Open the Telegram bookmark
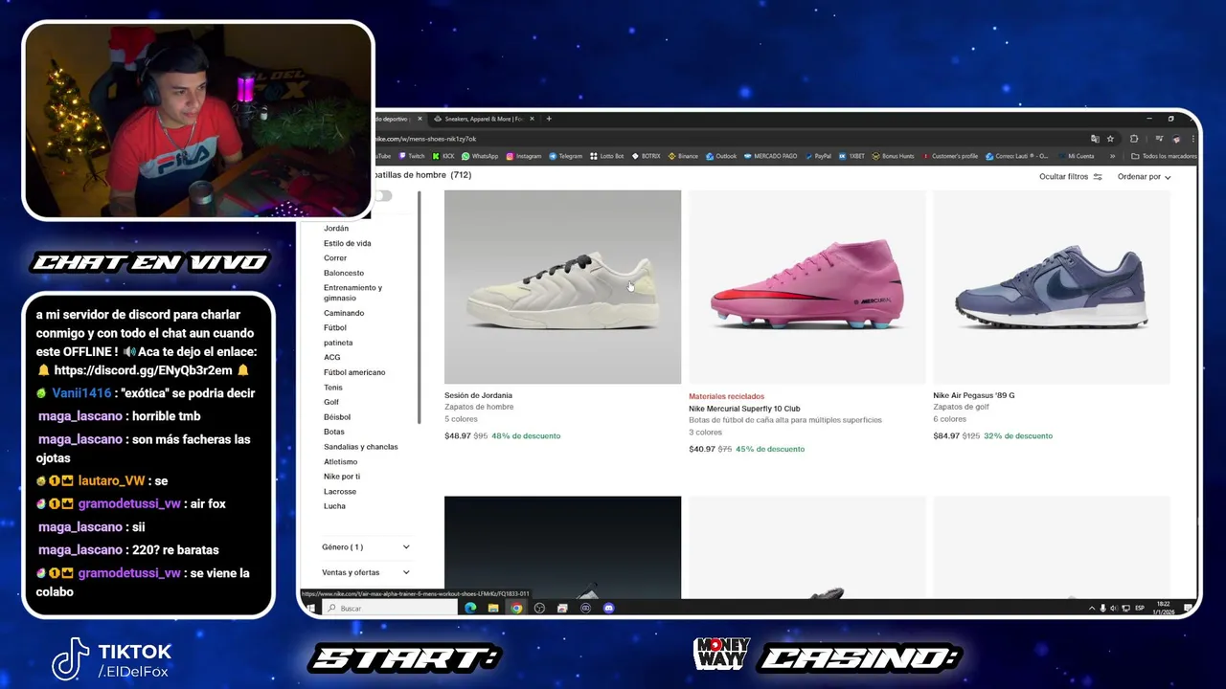 point(565,156)
